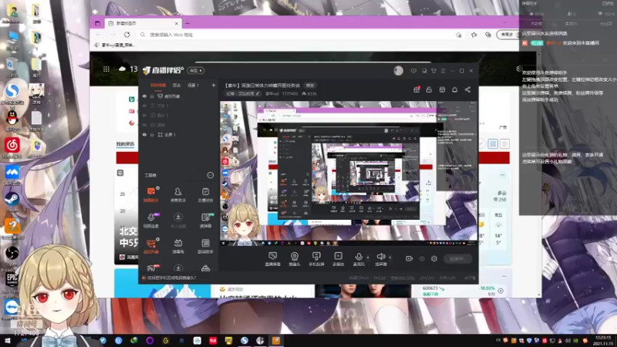The width and height of the screenshot is (617, 347).
Task: Open the 歌词助手 tool icon
Action: [x=205, y=246]
